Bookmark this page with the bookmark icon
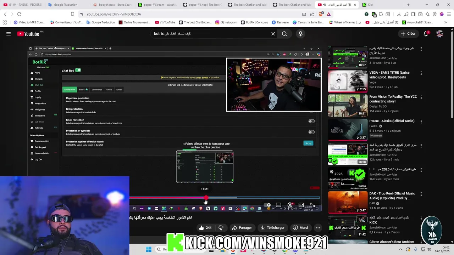The image size is (454, 255). [x=72, y=14]
